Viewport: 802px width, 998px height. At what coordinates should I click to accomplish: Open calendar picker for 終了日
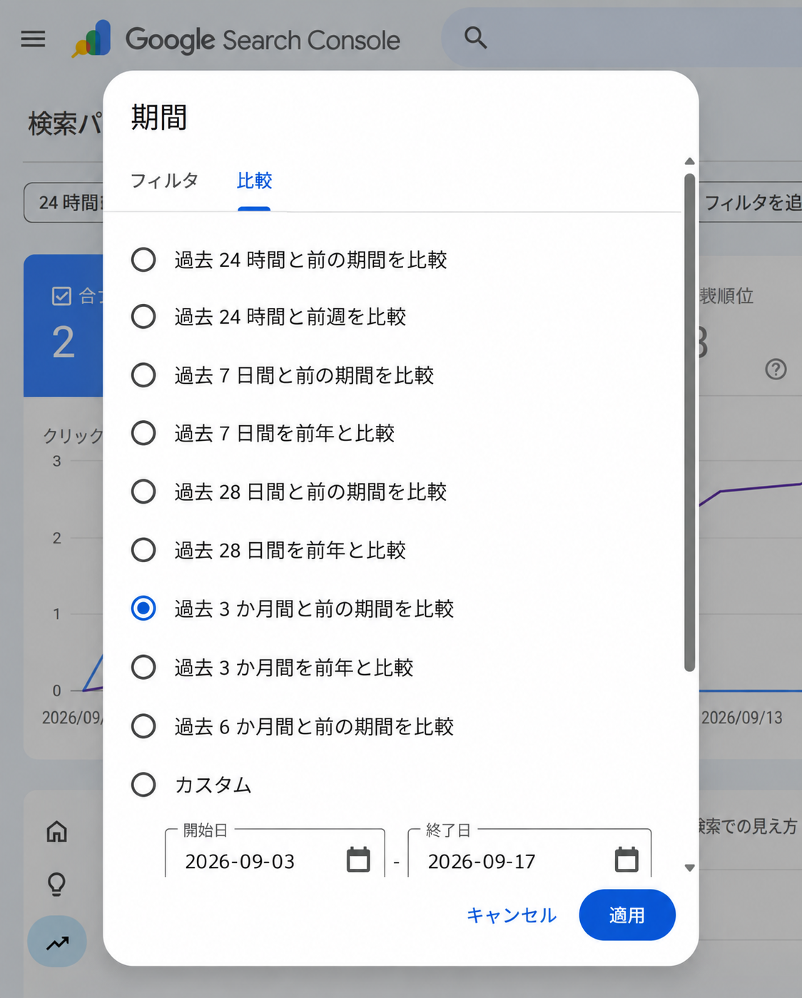pos(626,859)
